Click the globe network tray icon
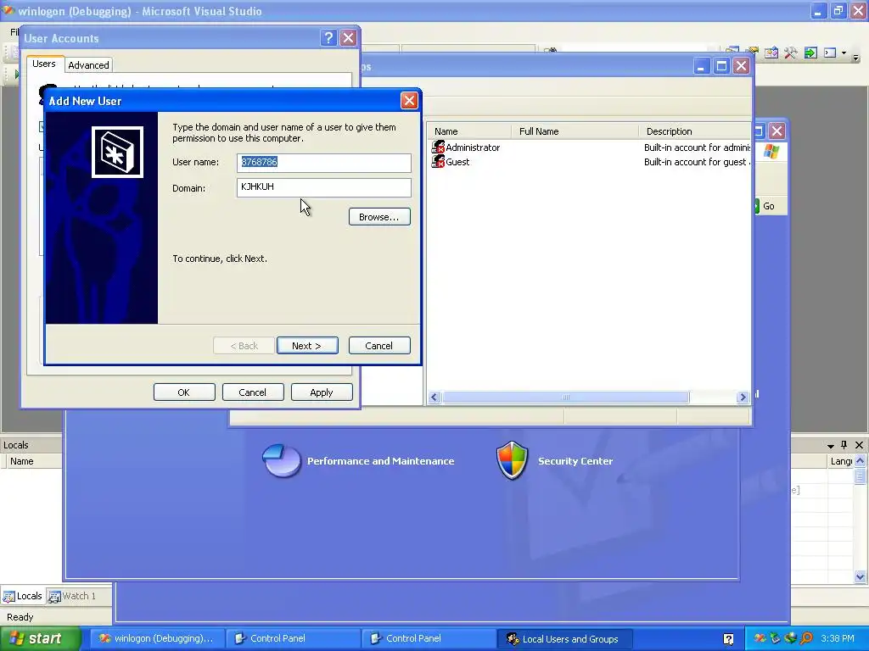The height and width of the screenshot is (651, 869). (791, 638)
